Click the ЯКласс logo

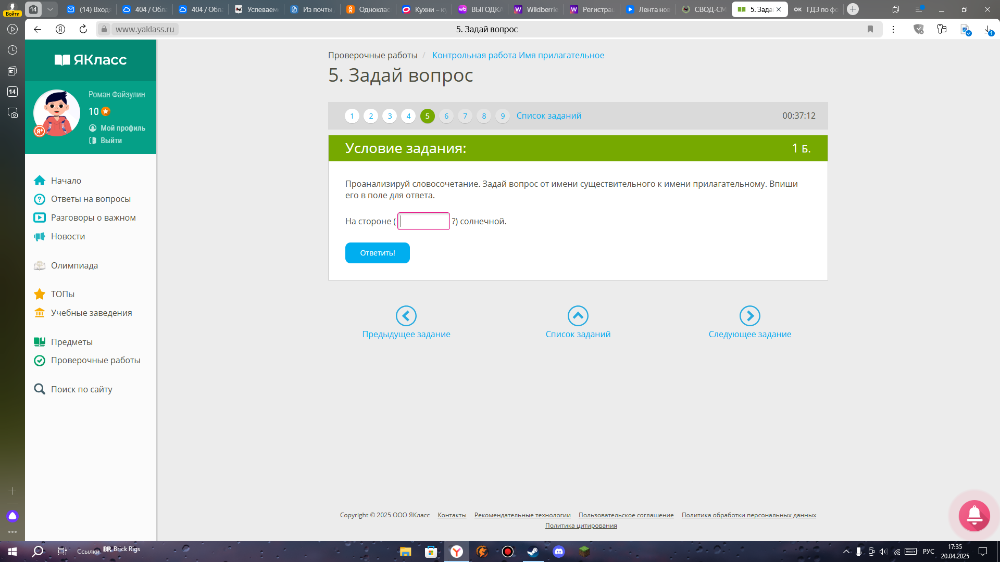(x=91, y=60)
